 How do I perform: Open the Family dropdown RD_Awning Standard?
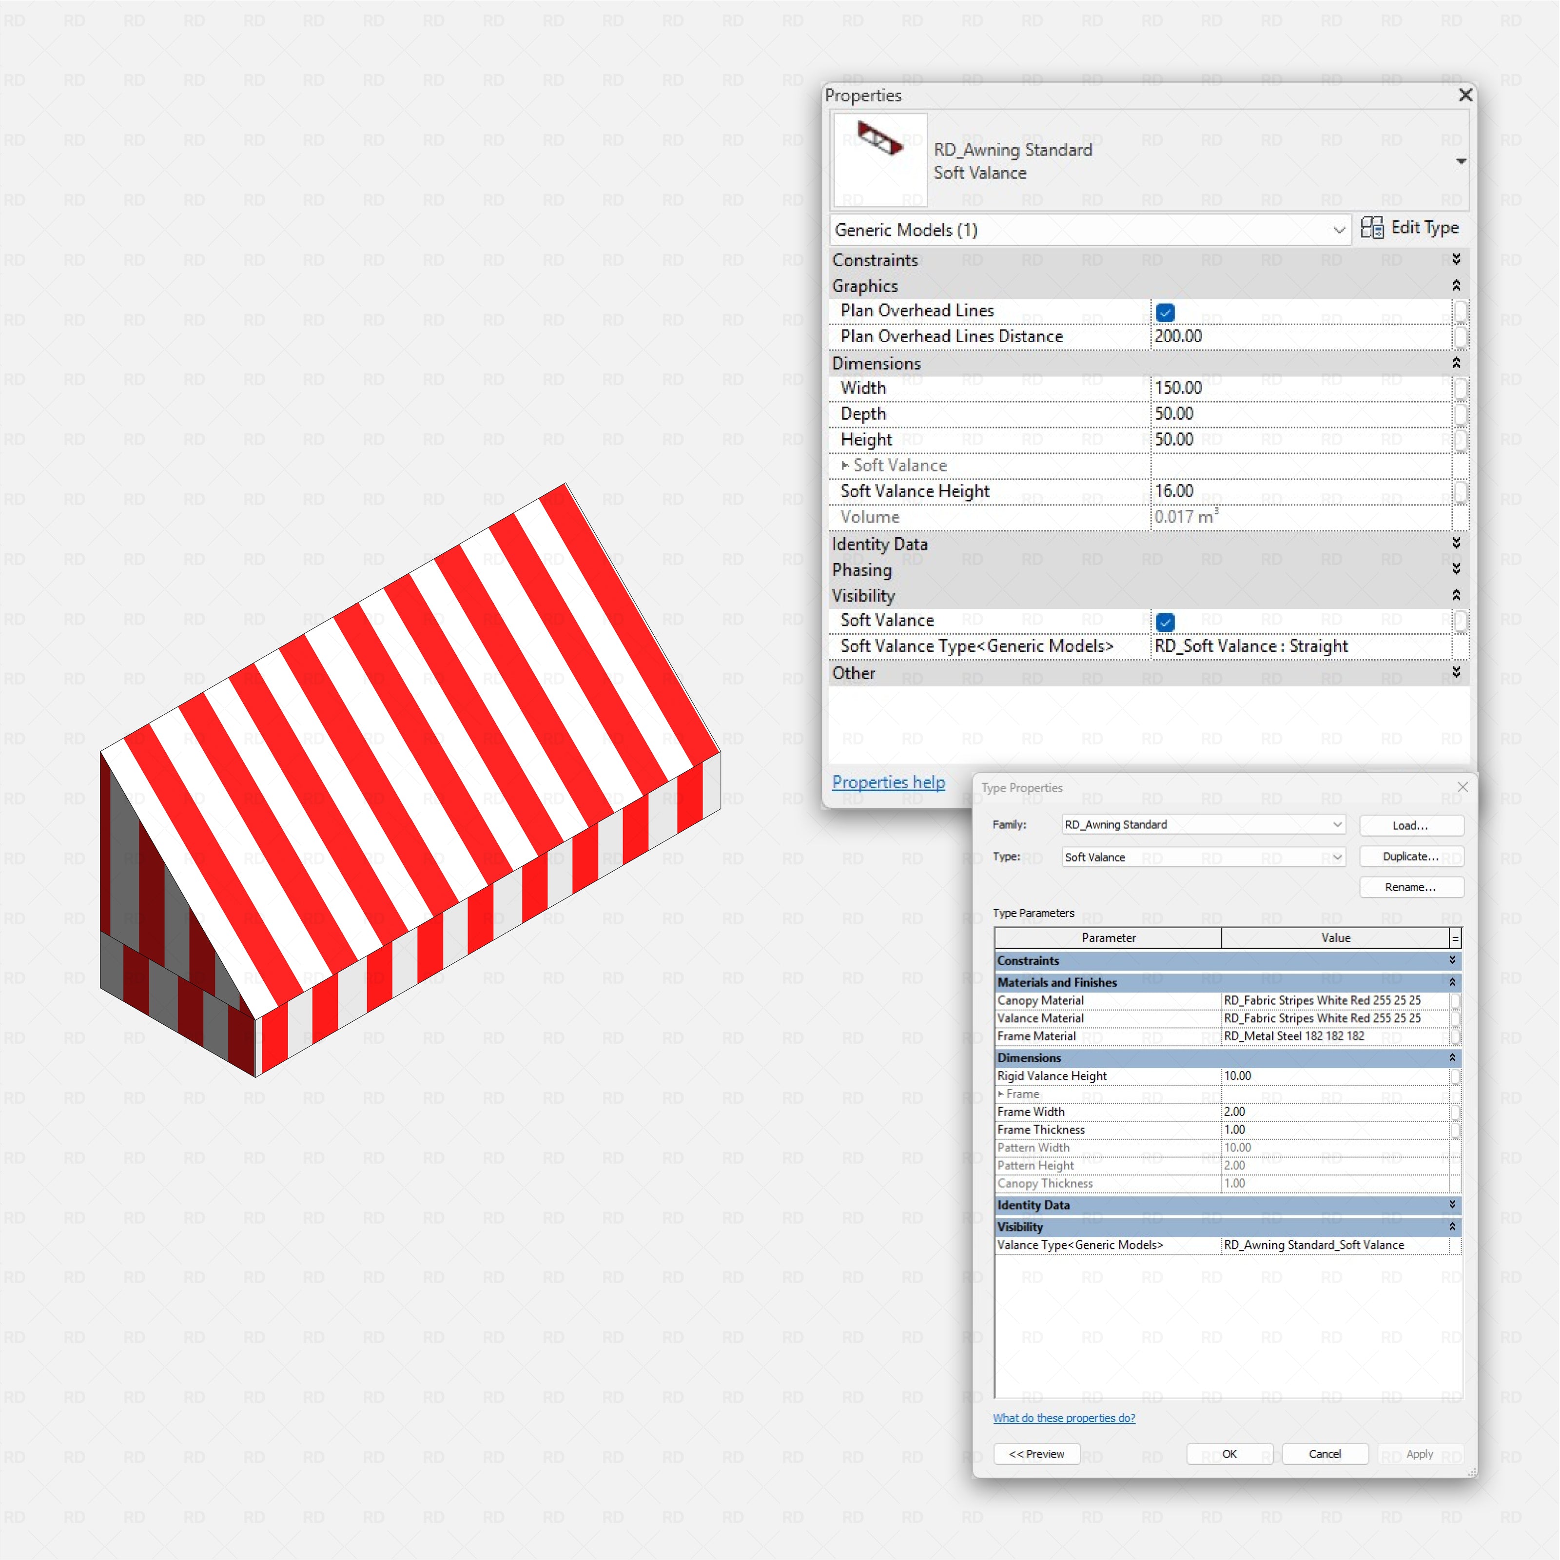pos(1204,824)
